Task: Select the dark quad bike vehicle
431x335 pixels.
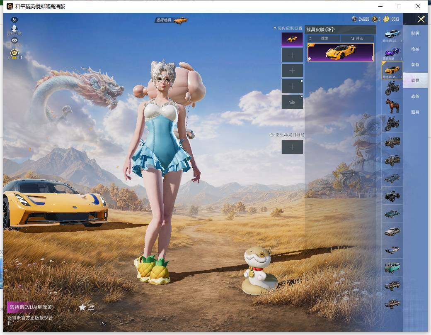Action: (392, 124)
